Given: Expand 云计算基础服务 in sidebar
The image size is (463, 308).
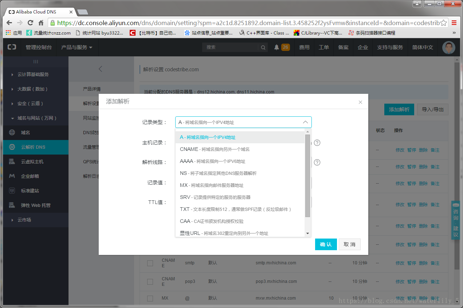Looking at the screenshot, I should (33, 75).
